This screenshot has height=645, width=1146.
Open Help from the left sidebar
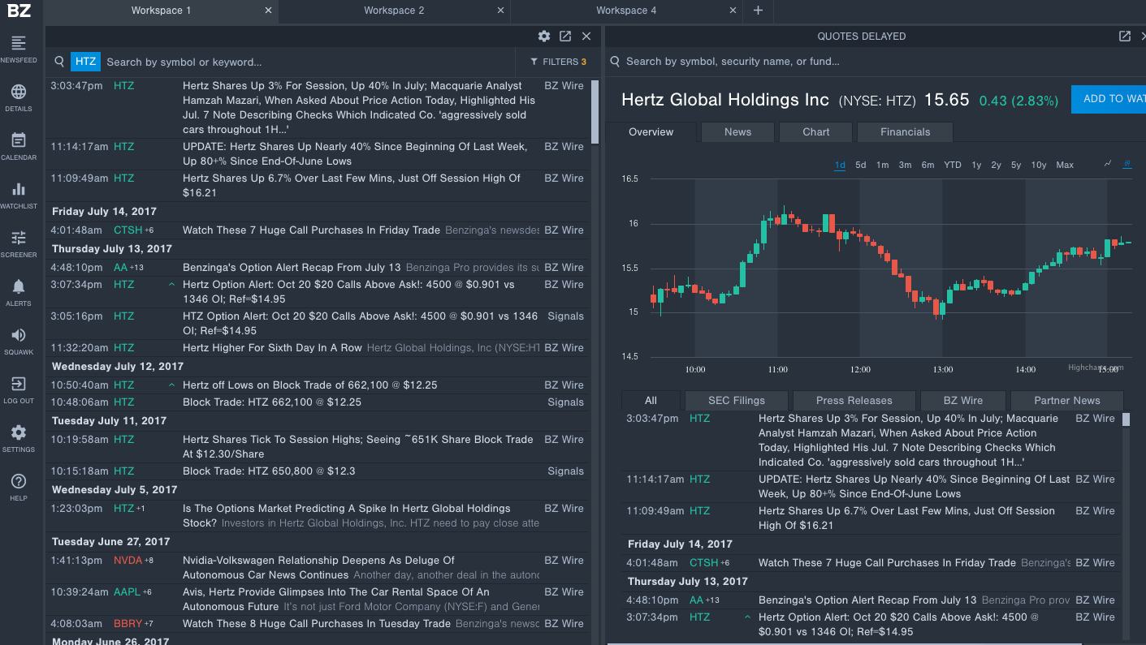pos(18,487)
